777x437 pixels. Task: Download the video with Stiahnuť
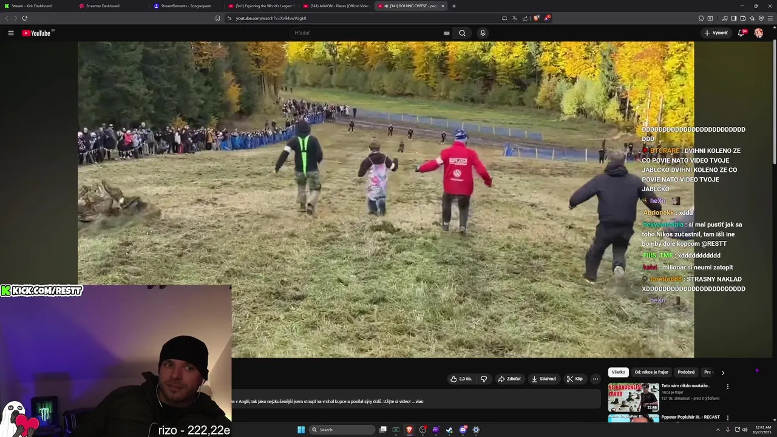pos(544,379)
